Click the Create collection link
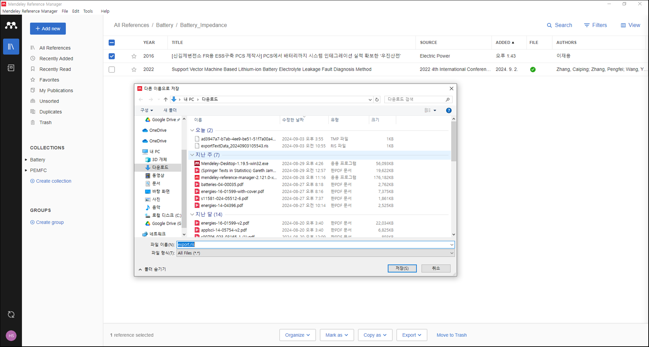This screenshot has width=649, height=347. click(51, 181)
